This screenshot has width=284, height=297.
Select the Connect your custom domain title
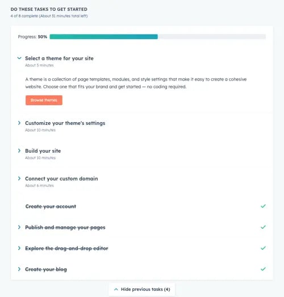(61, 179)
